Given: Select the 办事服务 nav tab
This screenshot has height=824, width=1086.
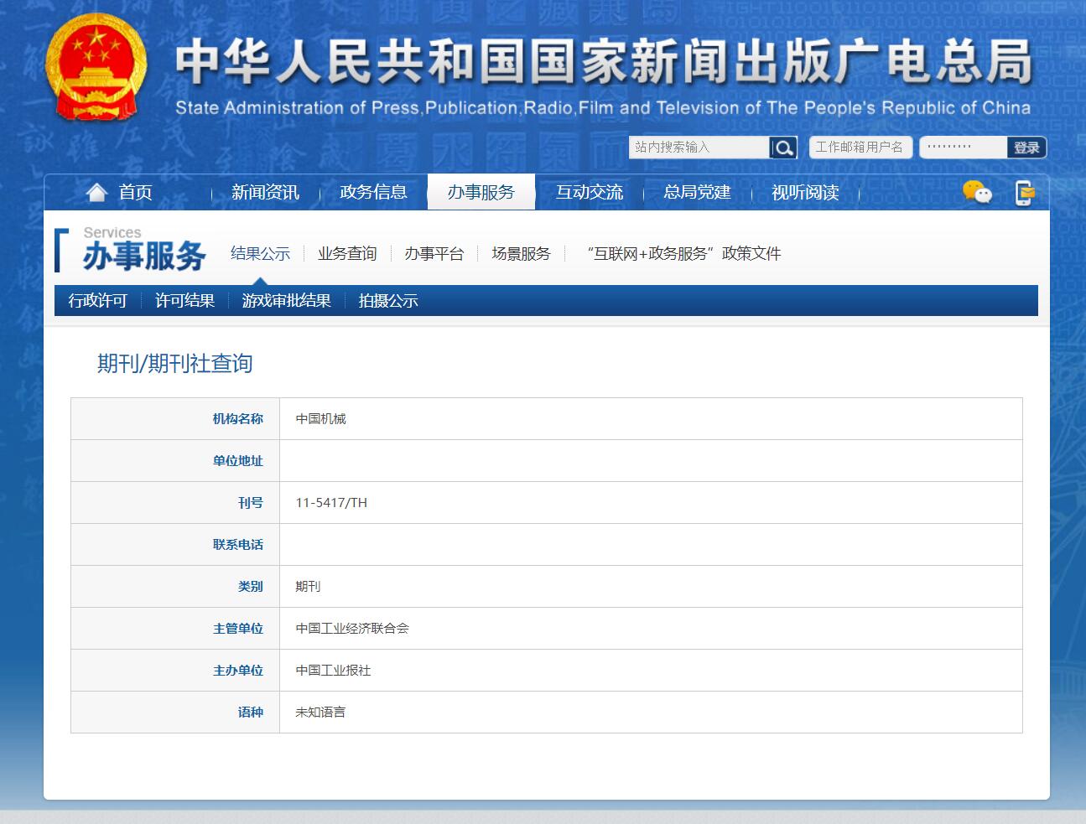Looking at the screenshot, I should (481, 192).
